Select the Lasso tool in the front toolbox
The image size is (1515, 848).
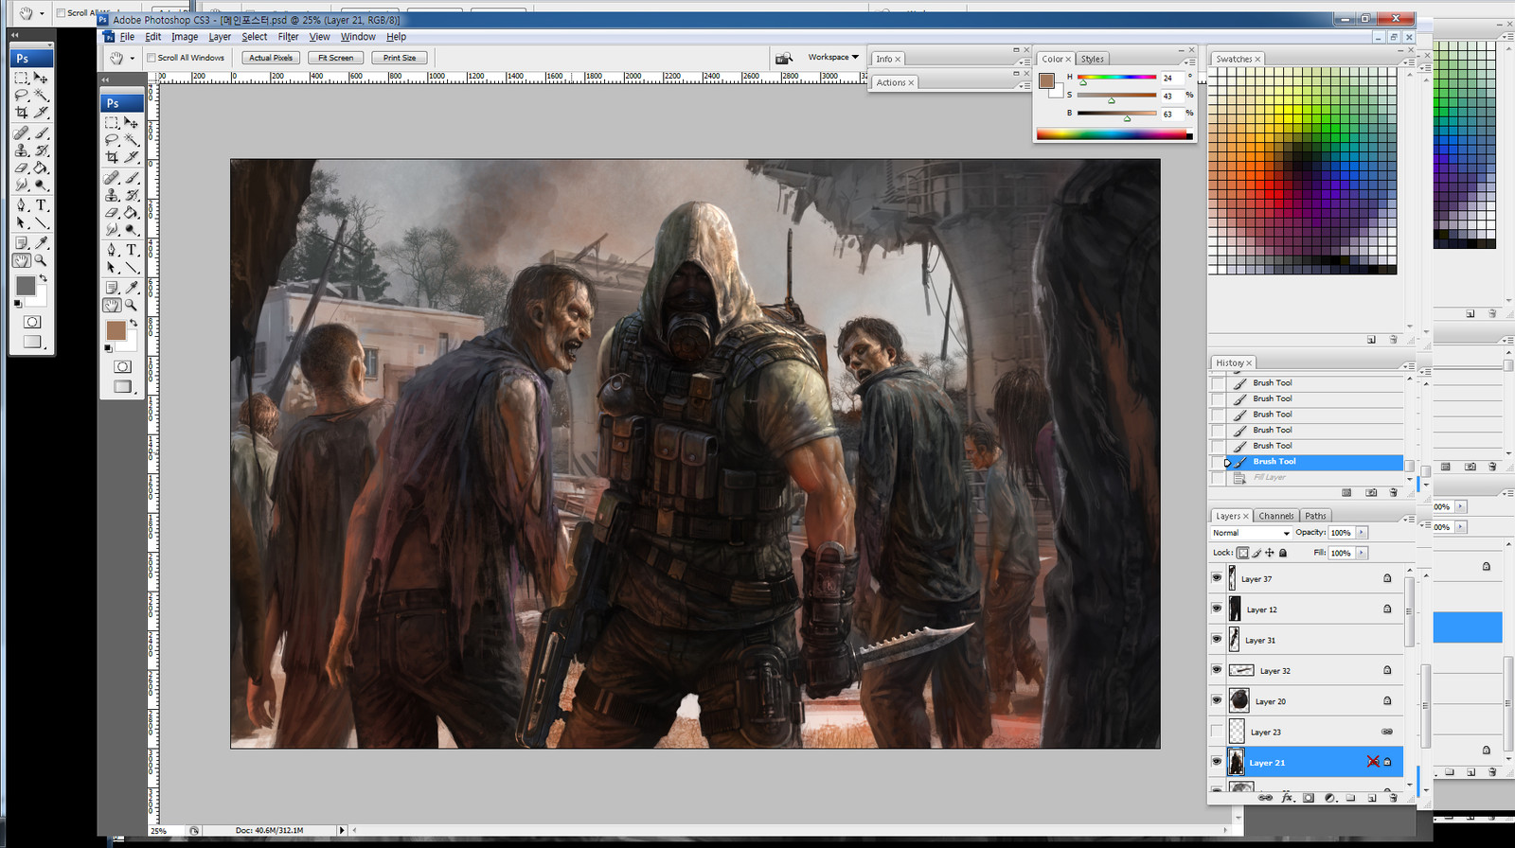tap(112, 139)
